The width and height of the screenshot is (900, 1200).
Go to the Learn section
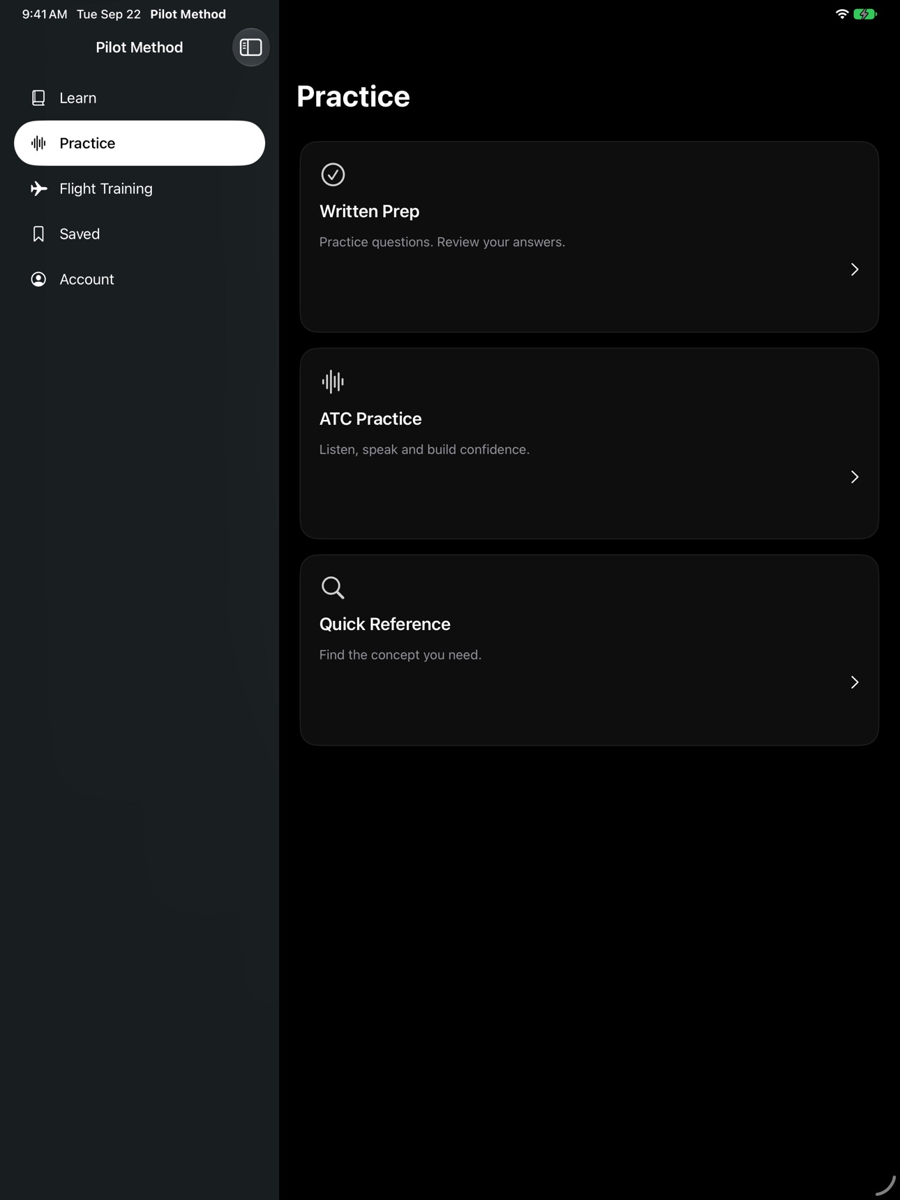tap(140, 98)
